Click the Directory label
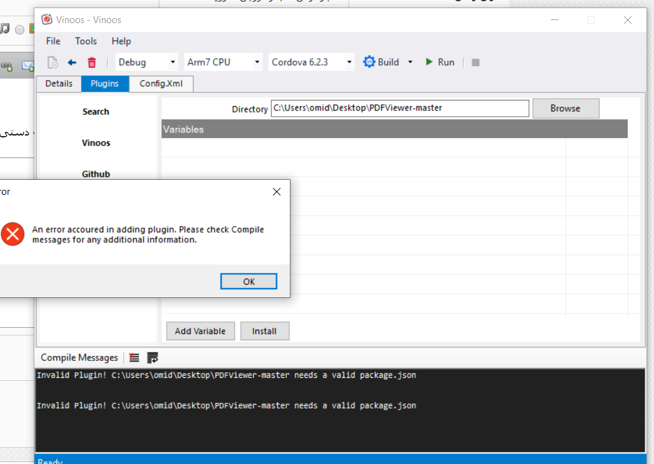Screen dimensions: 654x464 pyautogui.click(x=250, y=109)
